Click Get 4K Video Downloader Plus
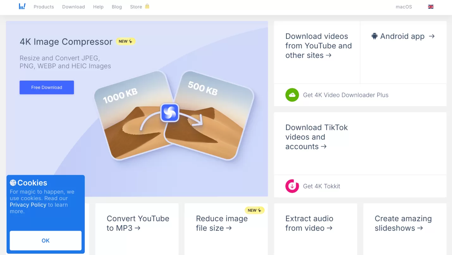Image resolution: width=452 pixels, height=255 pixels. 346,95
